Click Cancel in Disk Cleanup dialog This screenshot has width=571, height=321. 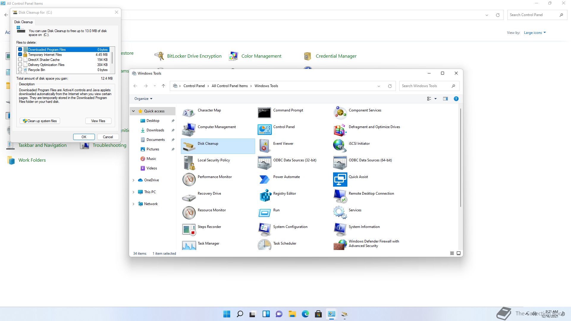click(x=108, y=137)
